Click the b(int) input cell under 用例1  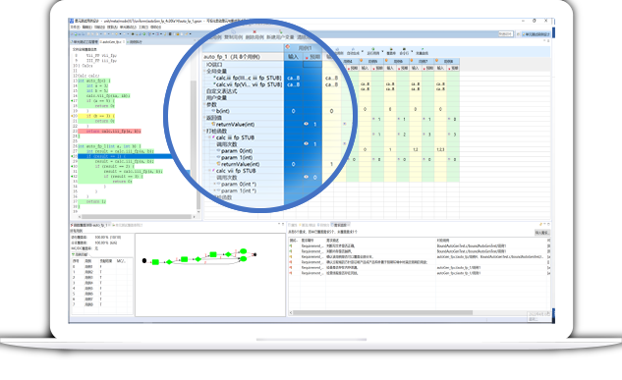293,111
